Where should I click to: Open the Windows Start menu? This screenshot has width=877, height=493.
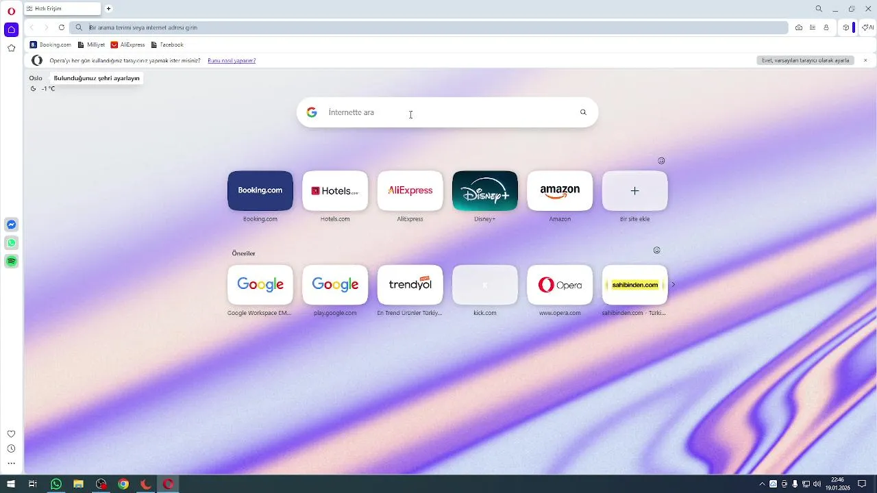pyautogui.click(x=11, y=484)
